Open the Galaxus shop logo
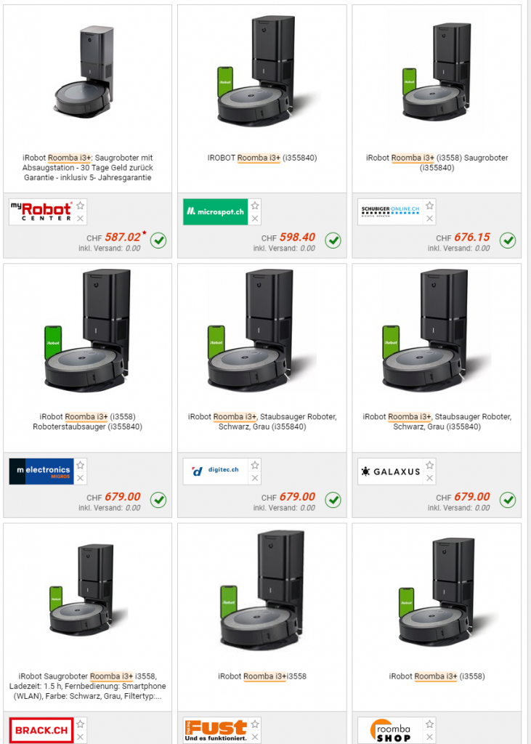 [390, 471]
